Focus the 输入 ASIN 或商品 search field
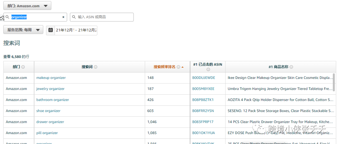The width and height of the screenshot is (337, 144). (x=102, y=17)
